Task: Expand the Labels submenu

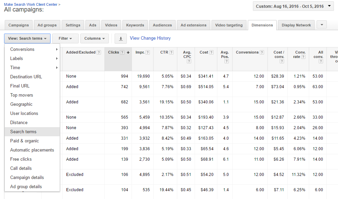Action: click(x=32, y=58)
